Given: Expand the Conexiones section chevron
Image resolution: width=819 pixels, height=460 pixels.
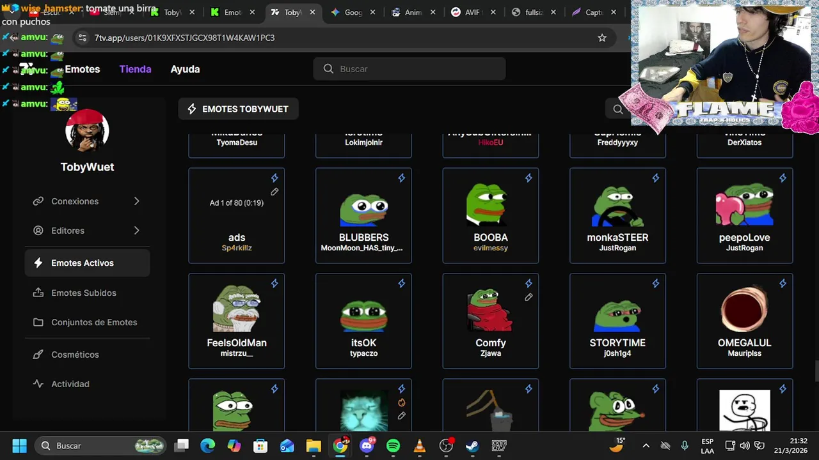Looking at the screenshot, I should tap(136, 201).
